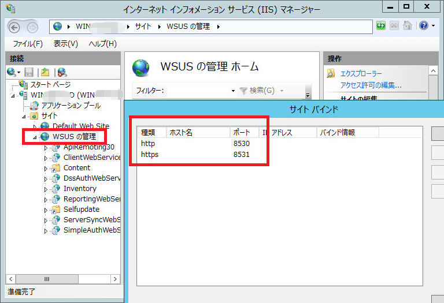Click the Connections scrollbar left arrow
This screenshot has height=303, width=444.
(11, 279)
